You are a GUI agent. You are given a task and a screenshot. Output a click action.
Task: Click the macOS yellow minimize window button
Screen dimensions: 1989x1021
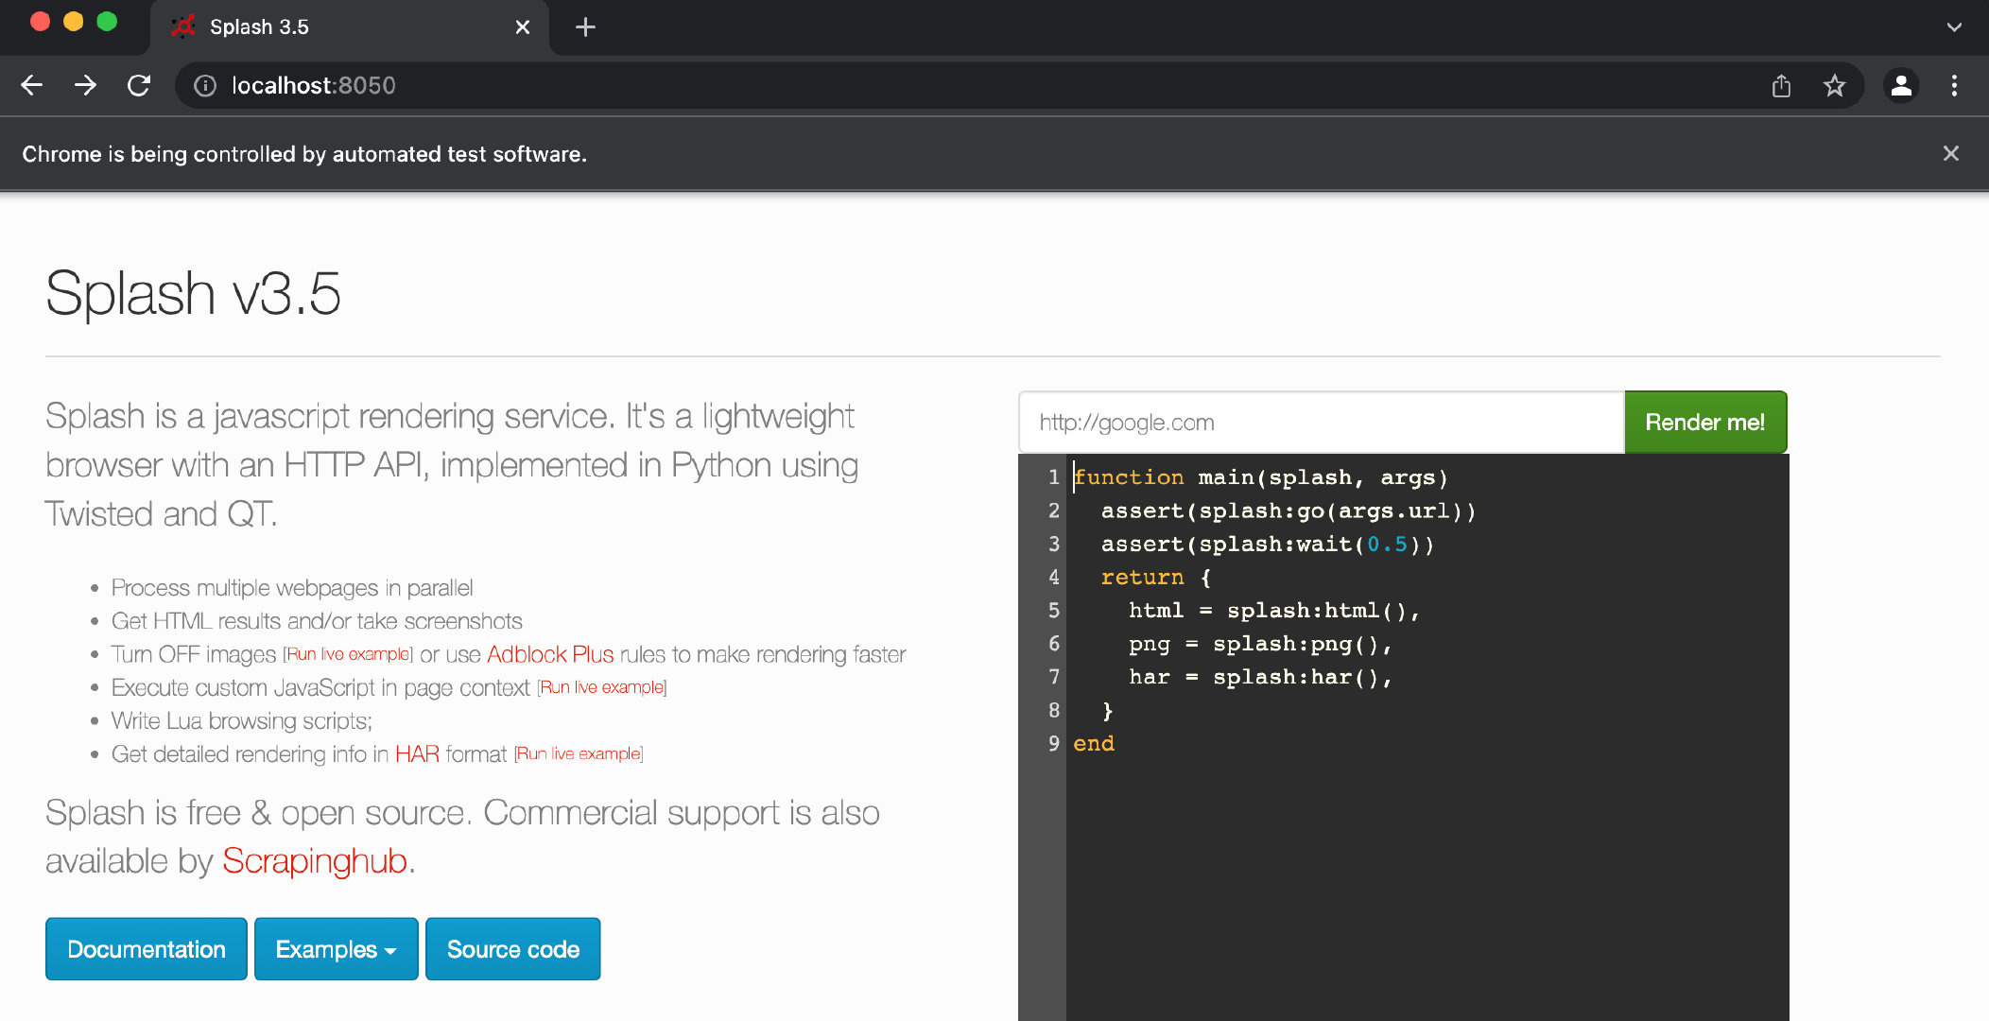(x=73, y=21)
